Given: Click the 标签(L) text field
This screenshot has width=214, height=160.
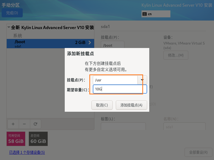Looking at the screenshot, I should coord(123,126).
